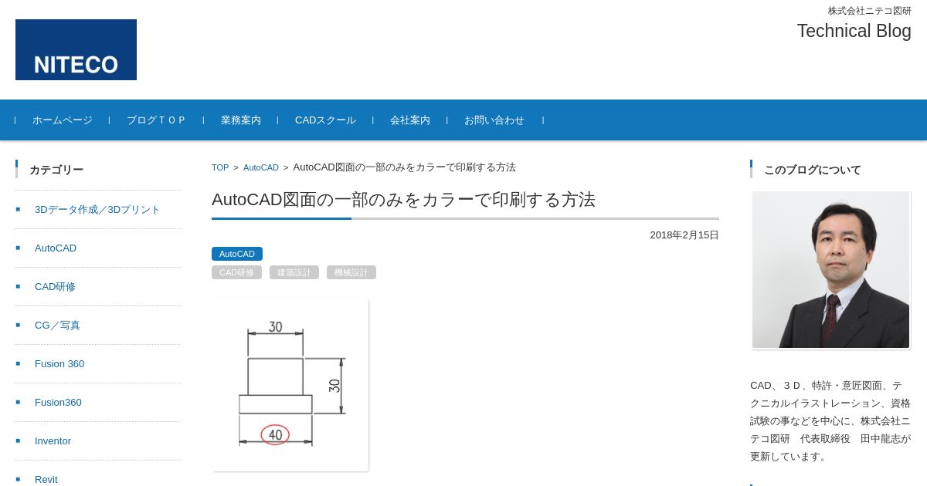Click TOP in the breadcrumb

[220, 167]
